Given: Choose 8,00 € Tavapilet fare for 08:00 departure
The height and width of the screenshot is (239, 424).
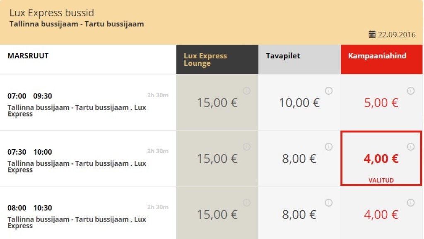Looking at the screenshot, I should coord(299,215).
